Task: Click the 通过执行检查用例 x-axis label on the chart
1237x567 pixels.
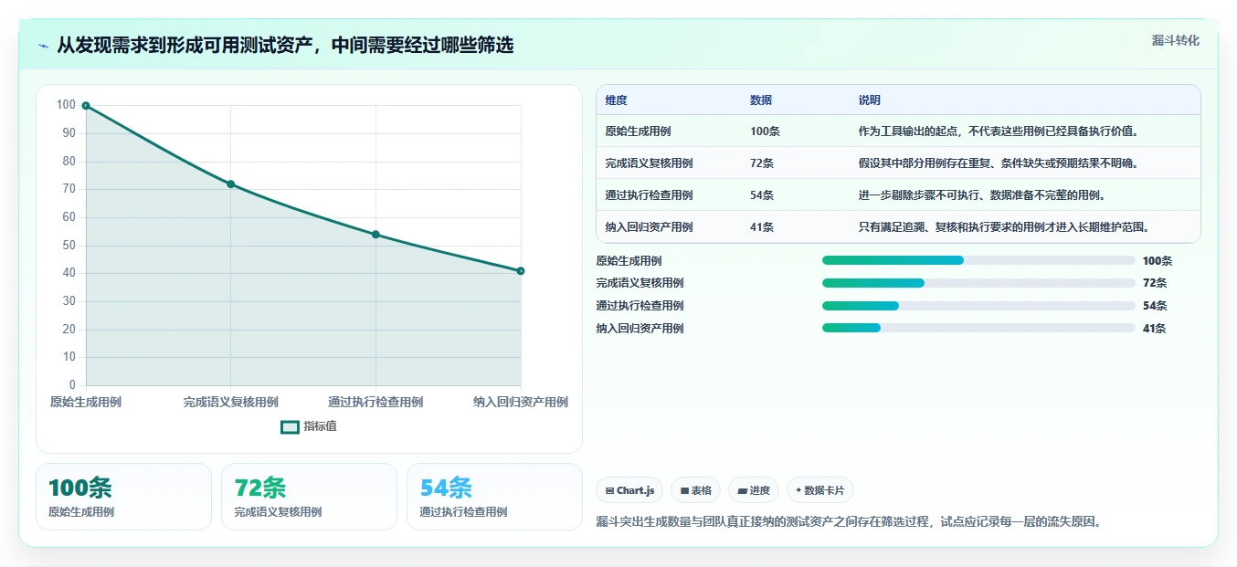Action: 375,403
